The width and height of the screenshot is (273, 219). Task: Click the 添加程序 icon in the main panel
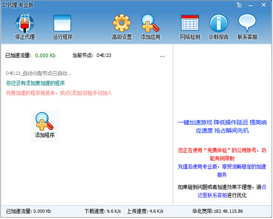pos(45,126)
